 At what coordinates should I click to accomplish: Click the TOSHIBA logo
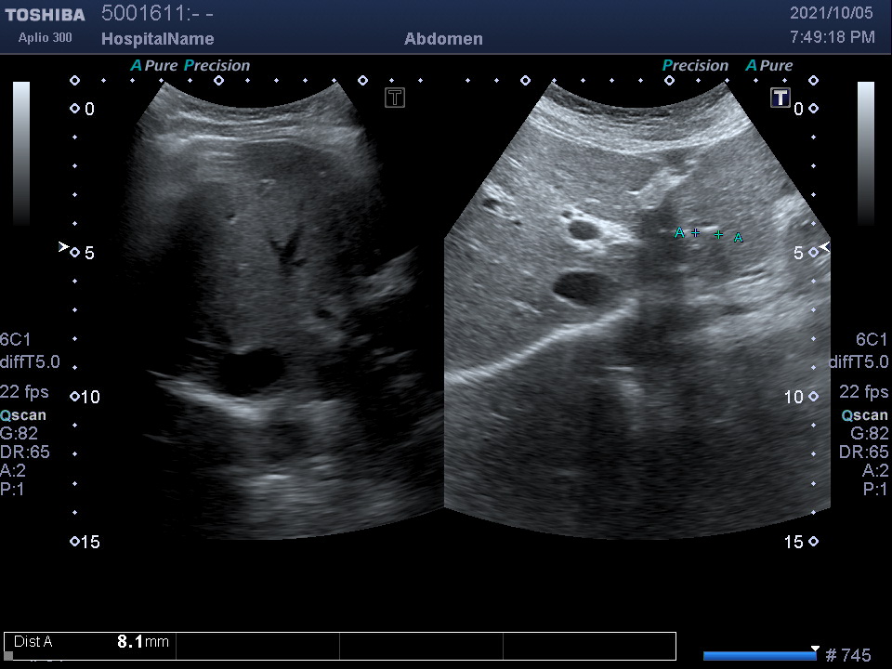coord(45,15)
